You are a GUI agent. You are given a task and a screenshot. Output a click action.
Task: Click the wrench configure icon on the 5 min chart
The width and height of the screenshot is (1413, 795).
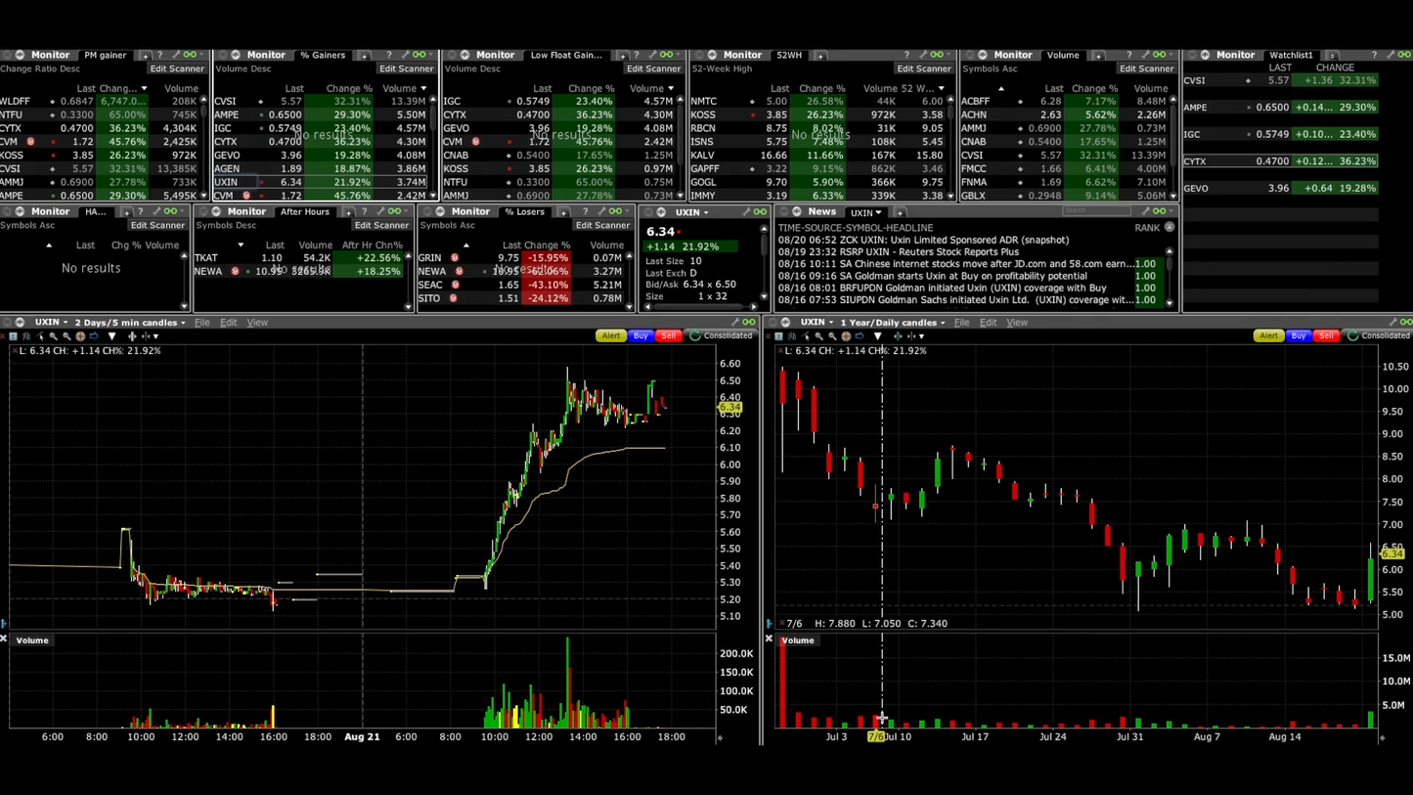pos(734,322)
